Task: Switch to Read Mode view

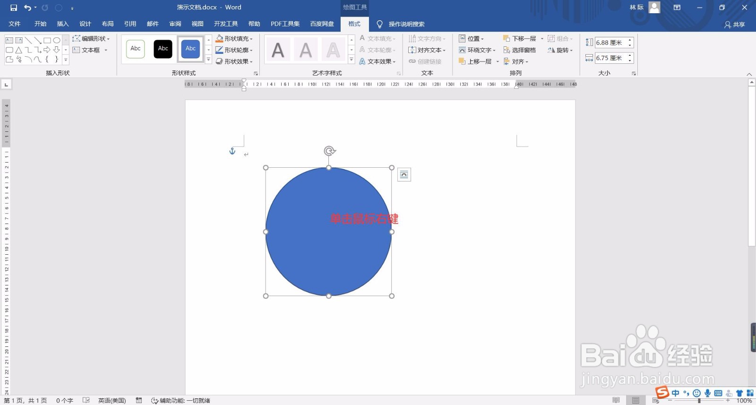Action: 616,400
